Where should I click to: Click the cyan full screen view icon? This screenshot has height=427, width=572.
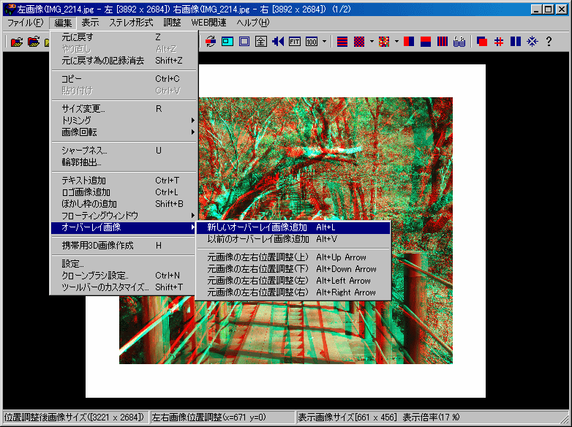[227, 42]
